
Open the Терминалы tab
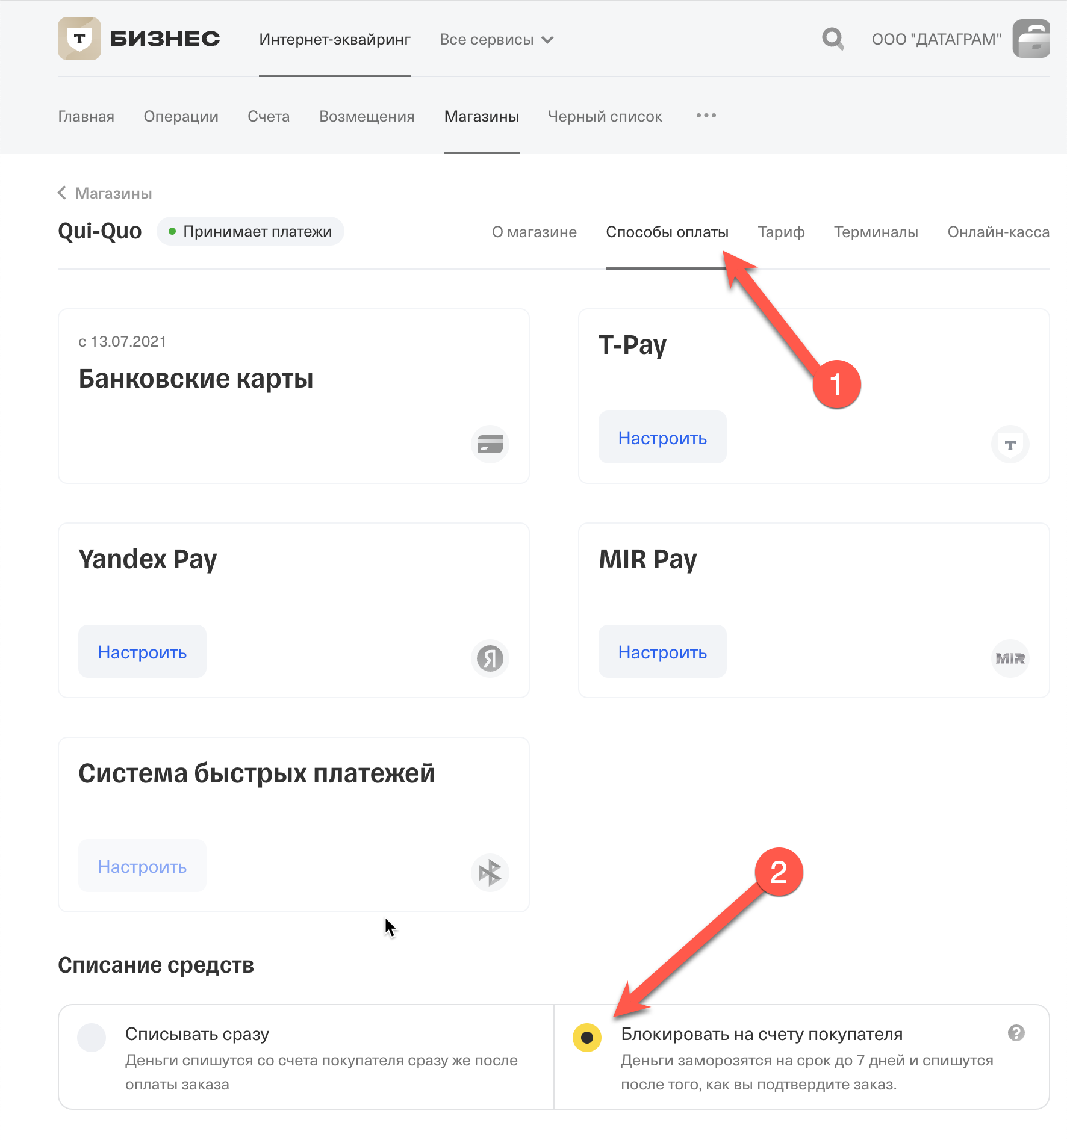click(876, 232)
